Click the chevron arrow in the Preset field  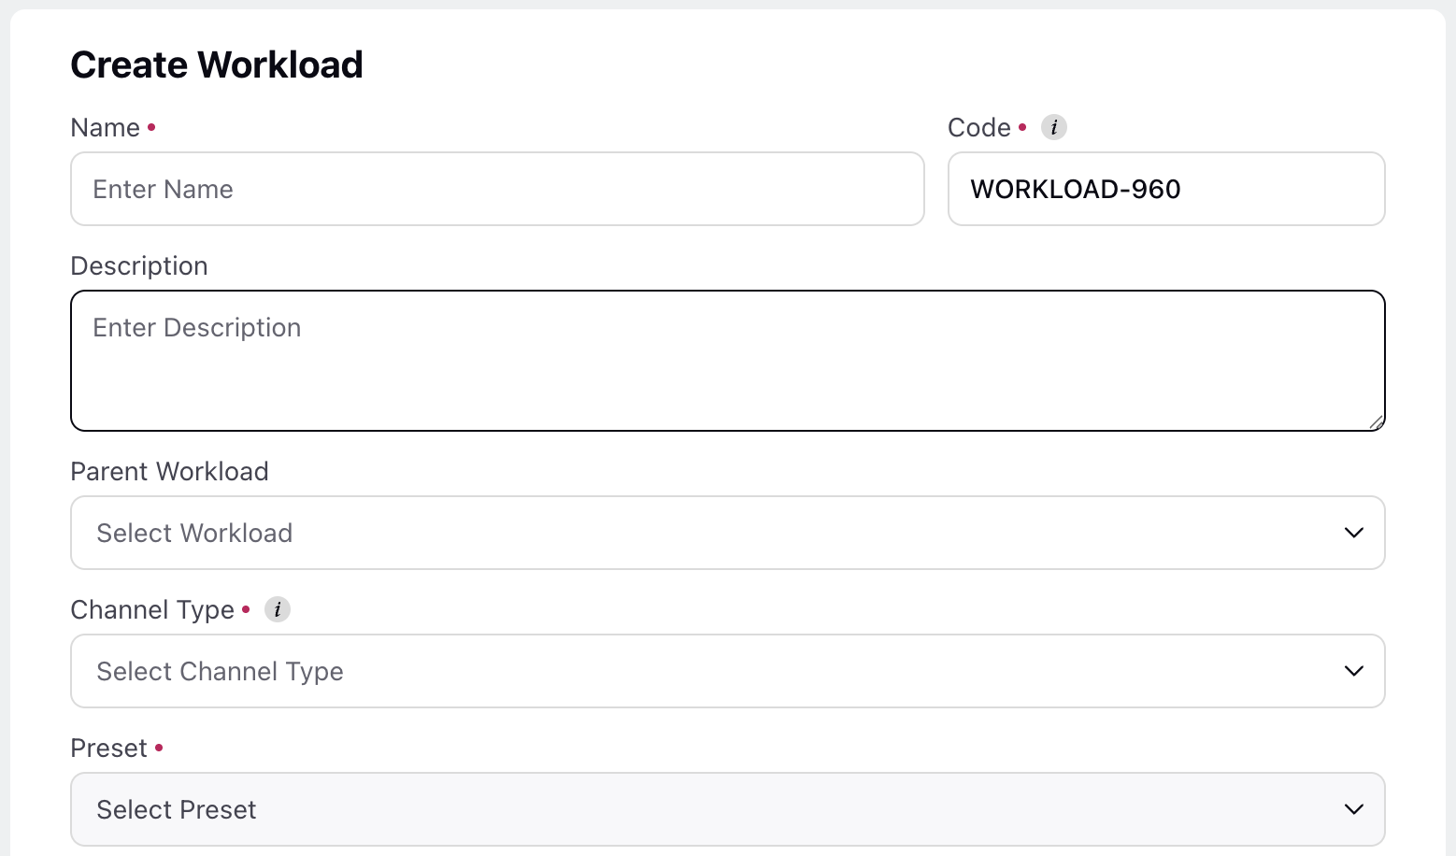coord(1353,809)
